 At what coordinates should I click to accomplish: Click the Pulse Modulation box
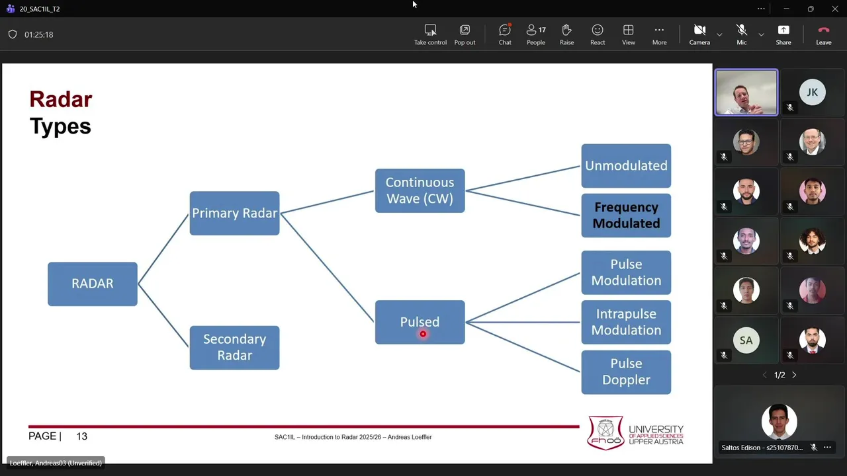click(x=626, y=272)
